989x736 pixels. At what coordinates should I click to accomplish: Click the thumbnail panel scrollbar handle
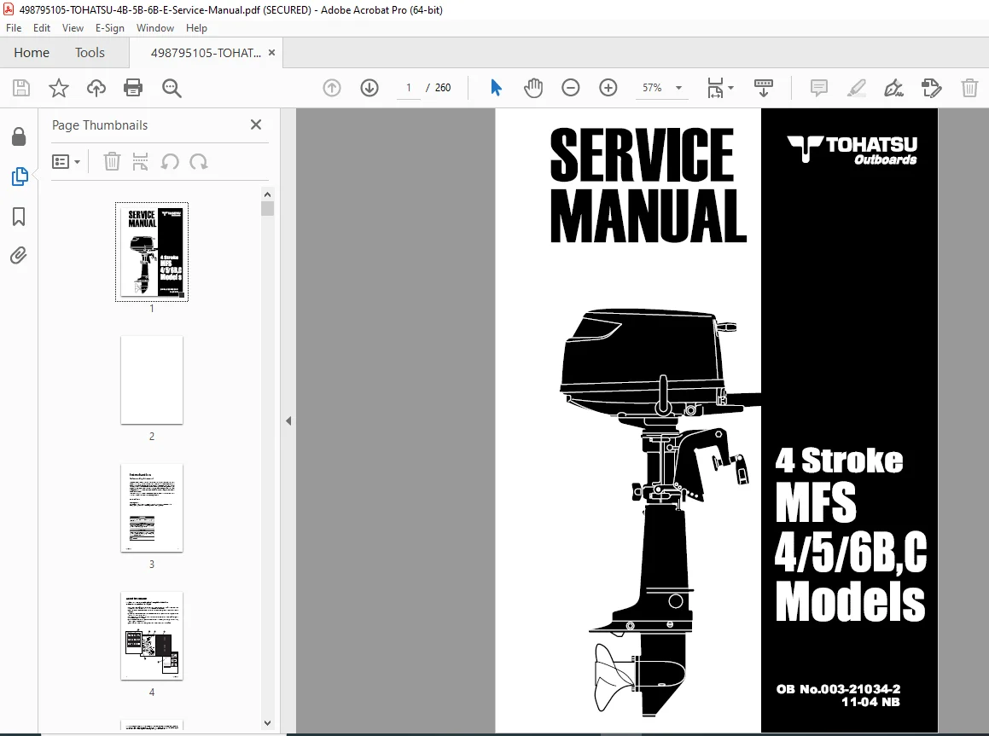click(x=267, y=209)
